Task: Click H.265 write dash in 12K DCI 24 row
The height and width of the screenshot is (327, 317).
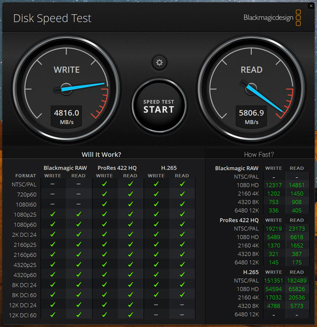Action: click(156, 305)
